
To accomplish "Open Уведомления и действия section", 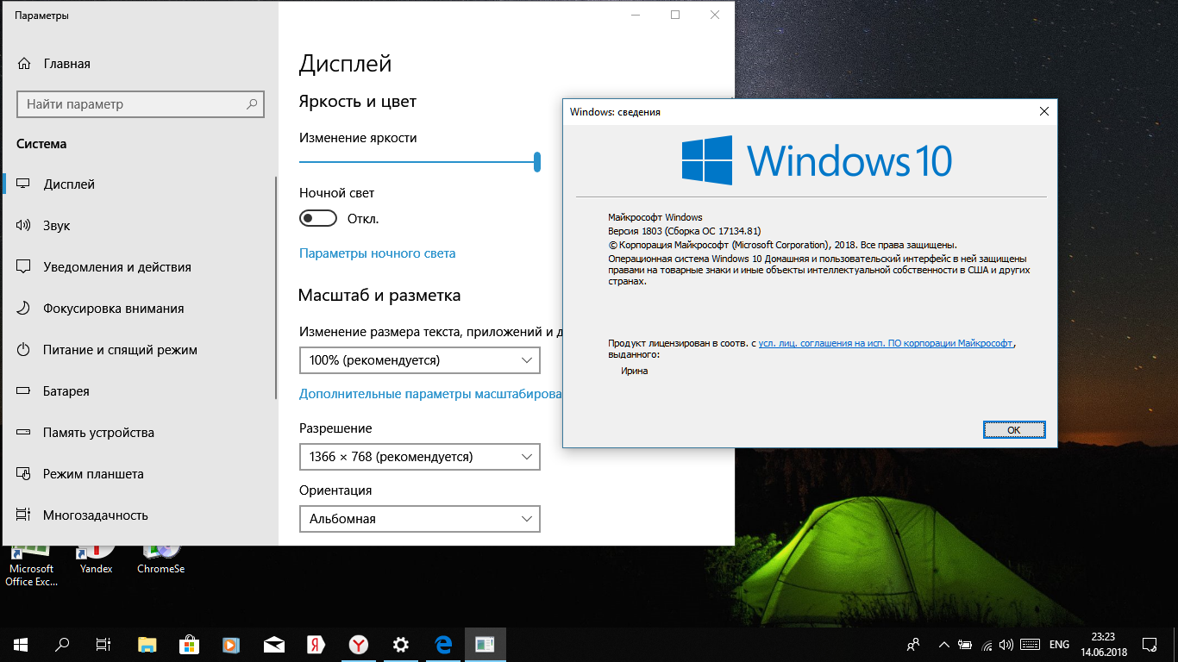I will point(138,267).
